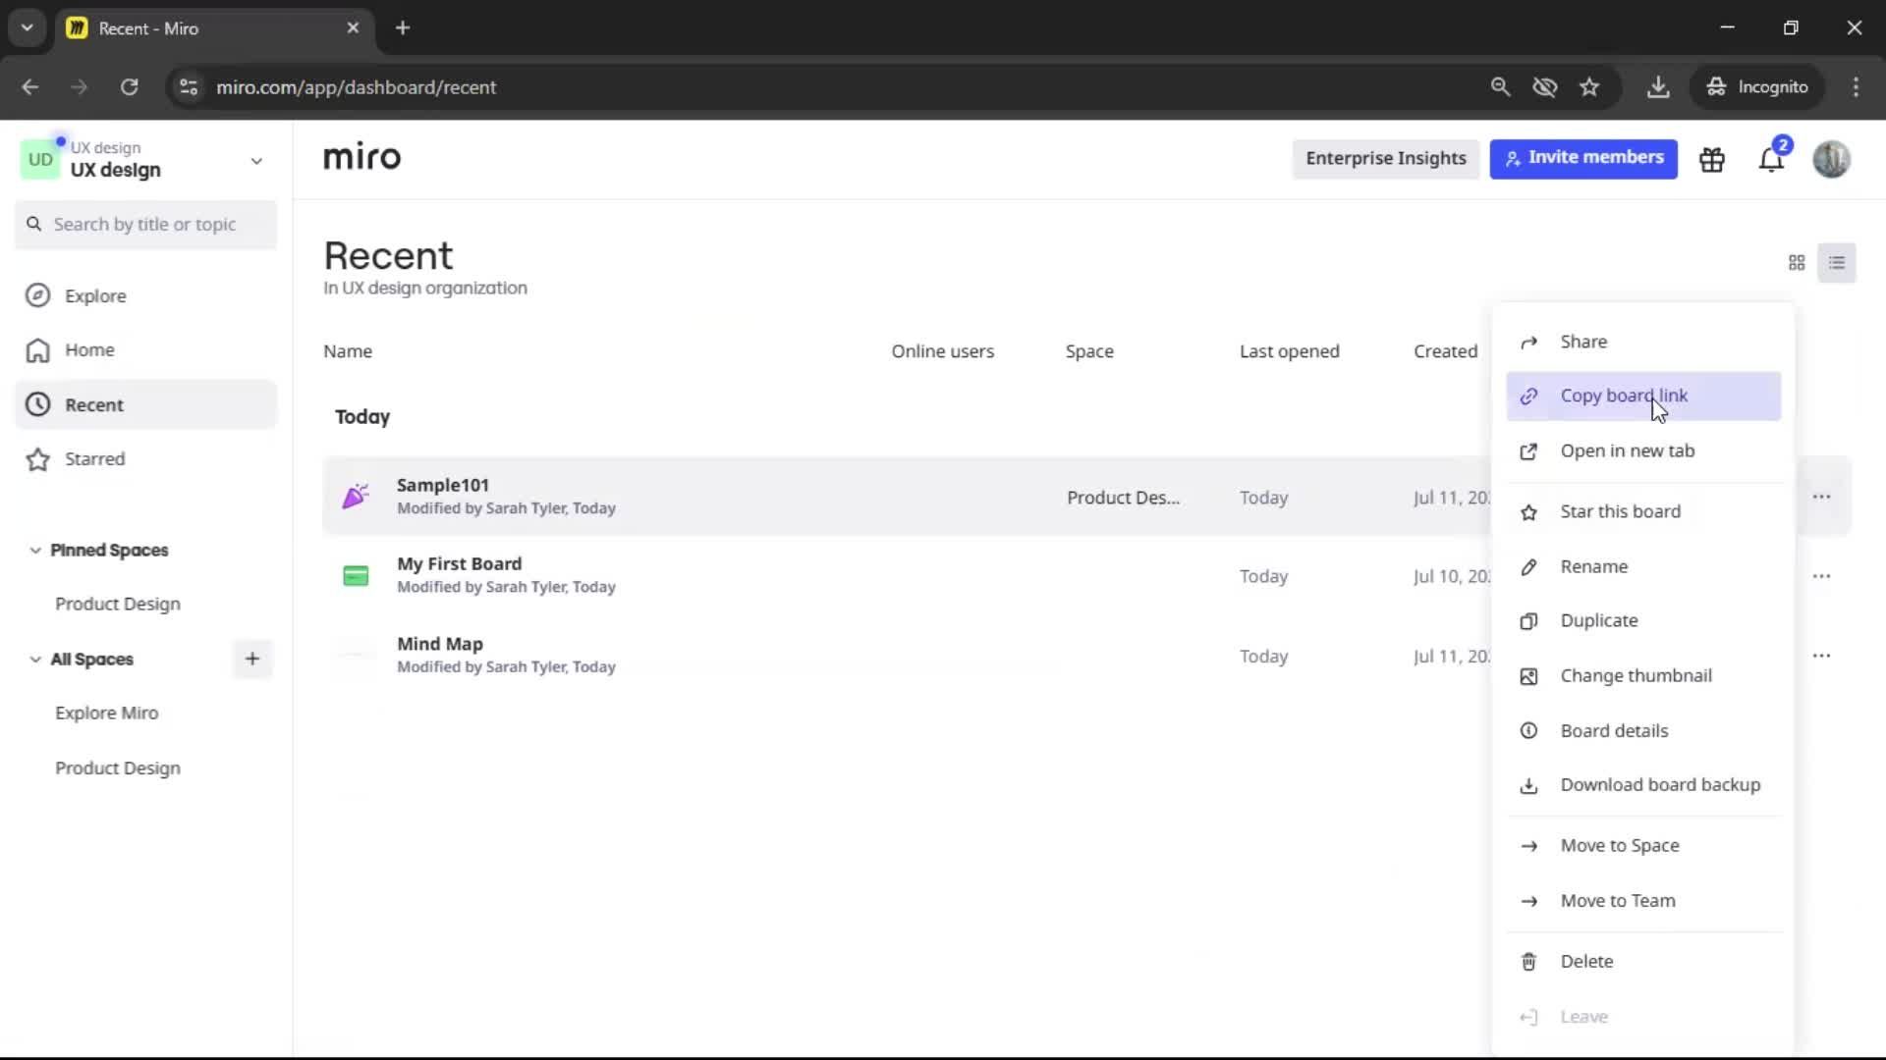This screenshot has height=1060, width=1886.
Task: Go back in browser
Action: pyautogui.click(x=30, y=87)
